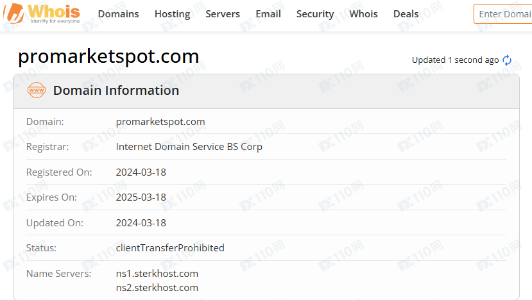The image size is (532, 300).
Task: Click the ns1.sterkhost.com name server
Action: (x=157, y=274)
